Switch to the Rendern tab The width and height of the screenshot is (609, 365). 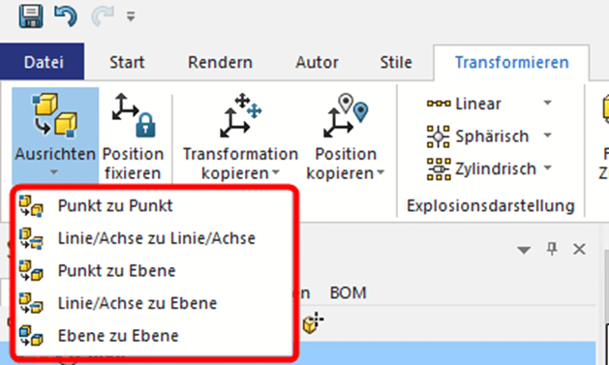(220, 62)
